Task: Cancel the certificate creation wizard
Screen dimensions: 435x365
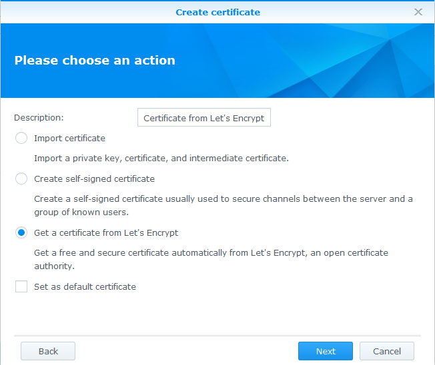Action: (386, 351)
